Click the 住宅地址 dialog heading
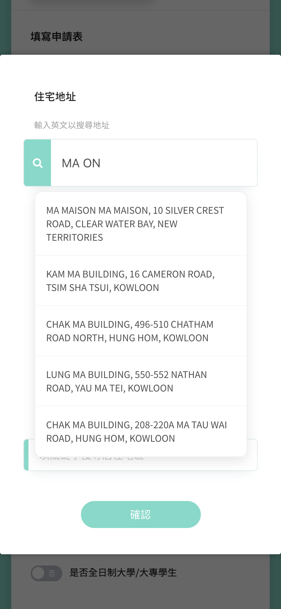281x609 pixels. tap(55, 97)
